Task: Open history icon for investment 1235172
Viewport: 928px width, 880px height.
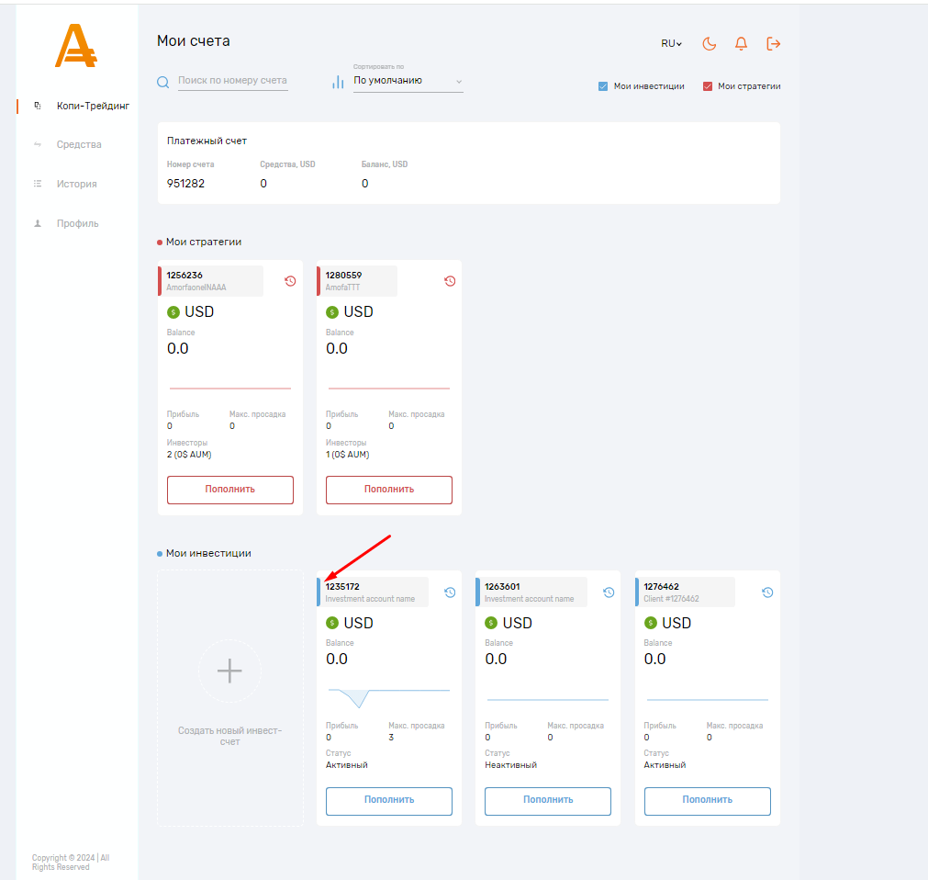Action: 450,592
